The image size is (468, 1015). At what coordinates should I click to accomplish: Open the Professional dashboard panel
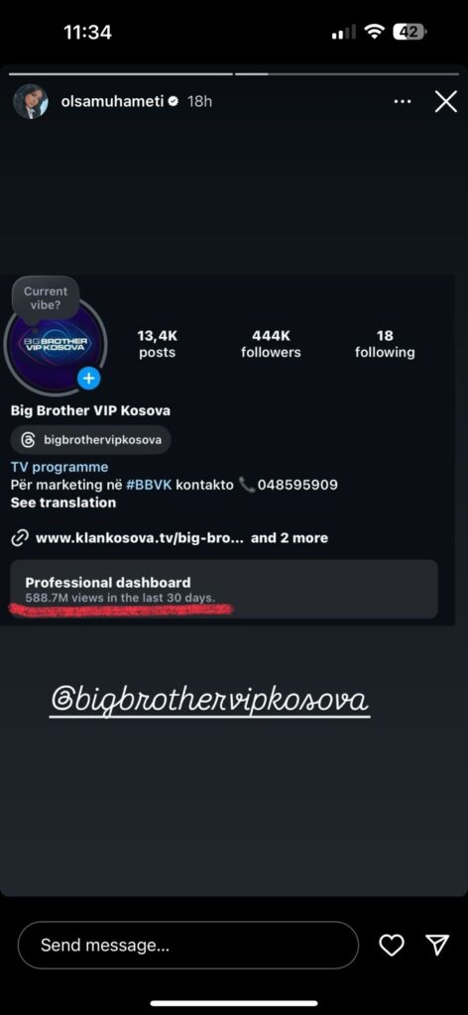(224, 589)
